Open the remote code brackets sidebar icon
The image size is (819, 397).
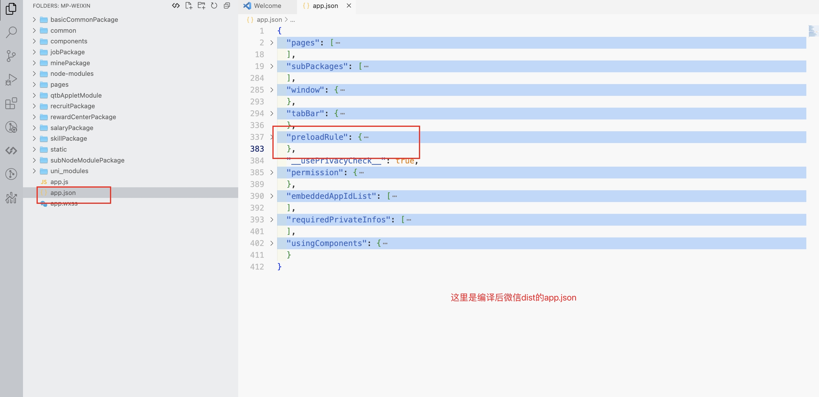coord(11,150)
